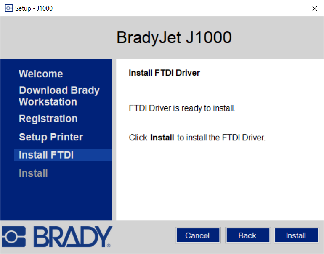Select the greyed Install step in sidebar
Image resolution: width=324 pixels, height=254 pixels.
click(x=33, y=173)
